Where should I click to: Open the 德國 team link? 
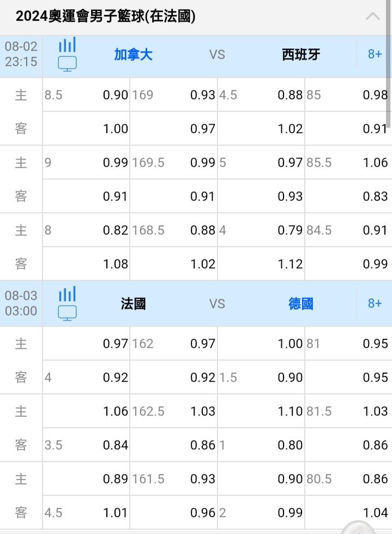(301, 304)
